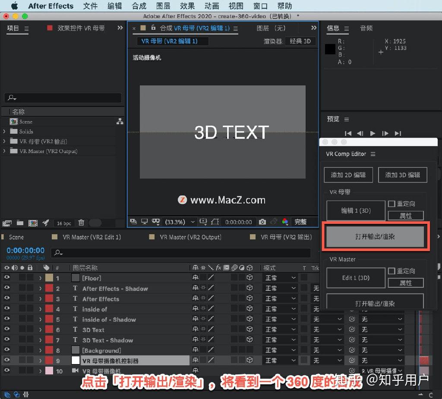Click the 16 bpc project color depth icon
Screen dimensions: 442x399
[65, 223]
